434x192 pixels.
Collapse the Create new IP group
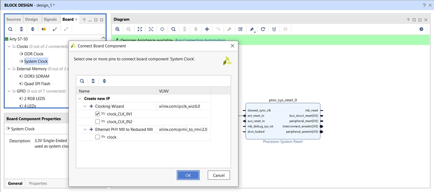point(80,99)
